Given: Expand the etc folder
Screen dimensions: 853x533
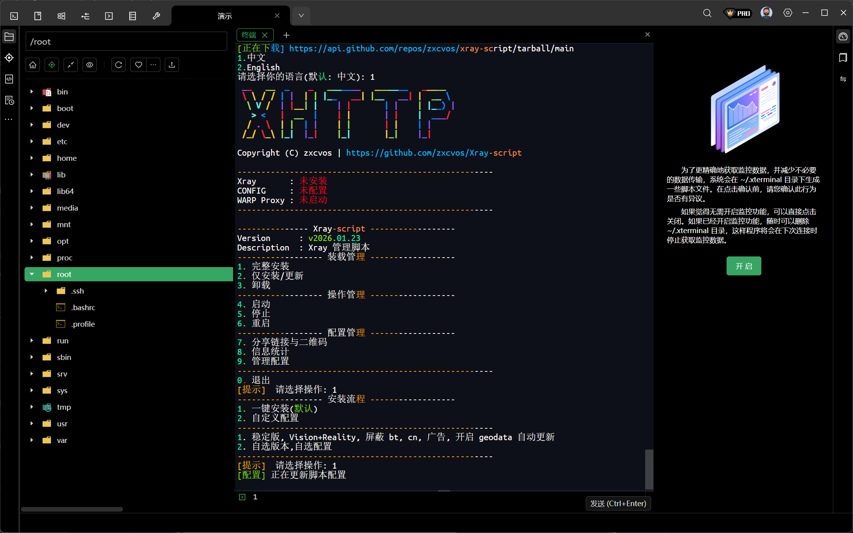Looking at the screenshot, I should click(32, 141).
